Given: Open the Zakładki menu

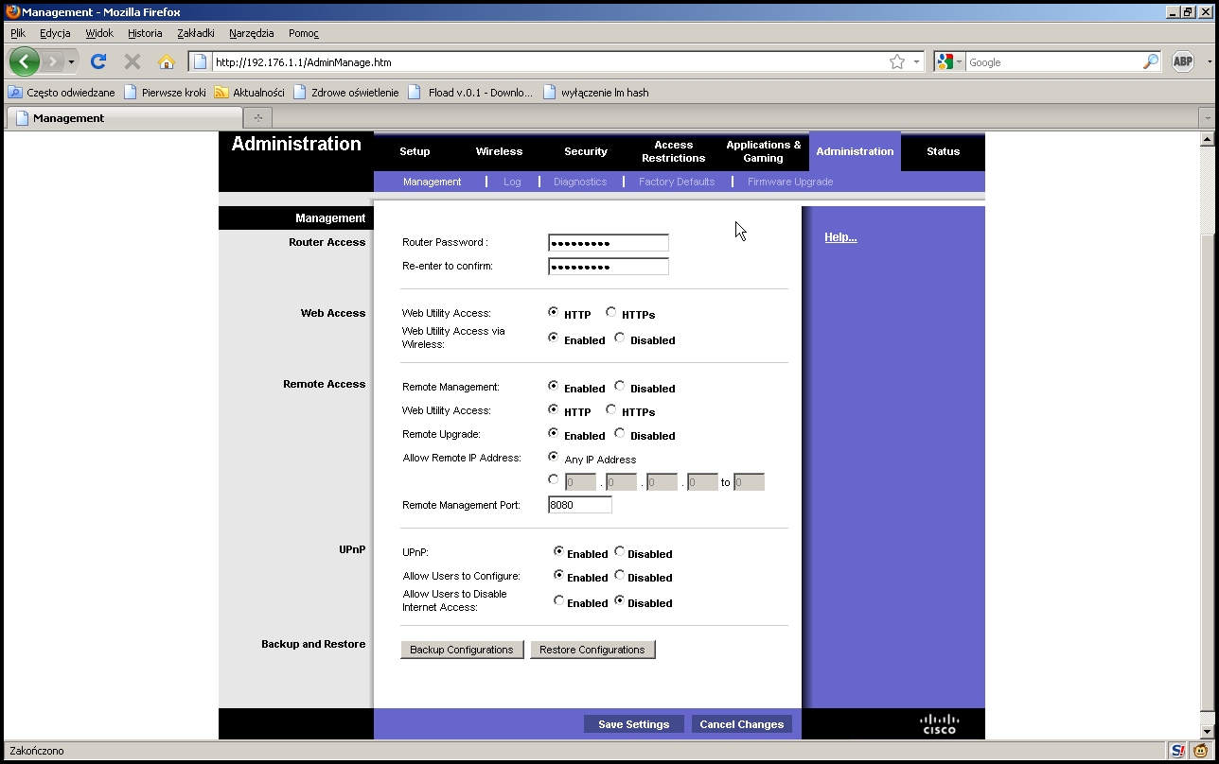Looking at the screenshot, I should pos(196,33).
